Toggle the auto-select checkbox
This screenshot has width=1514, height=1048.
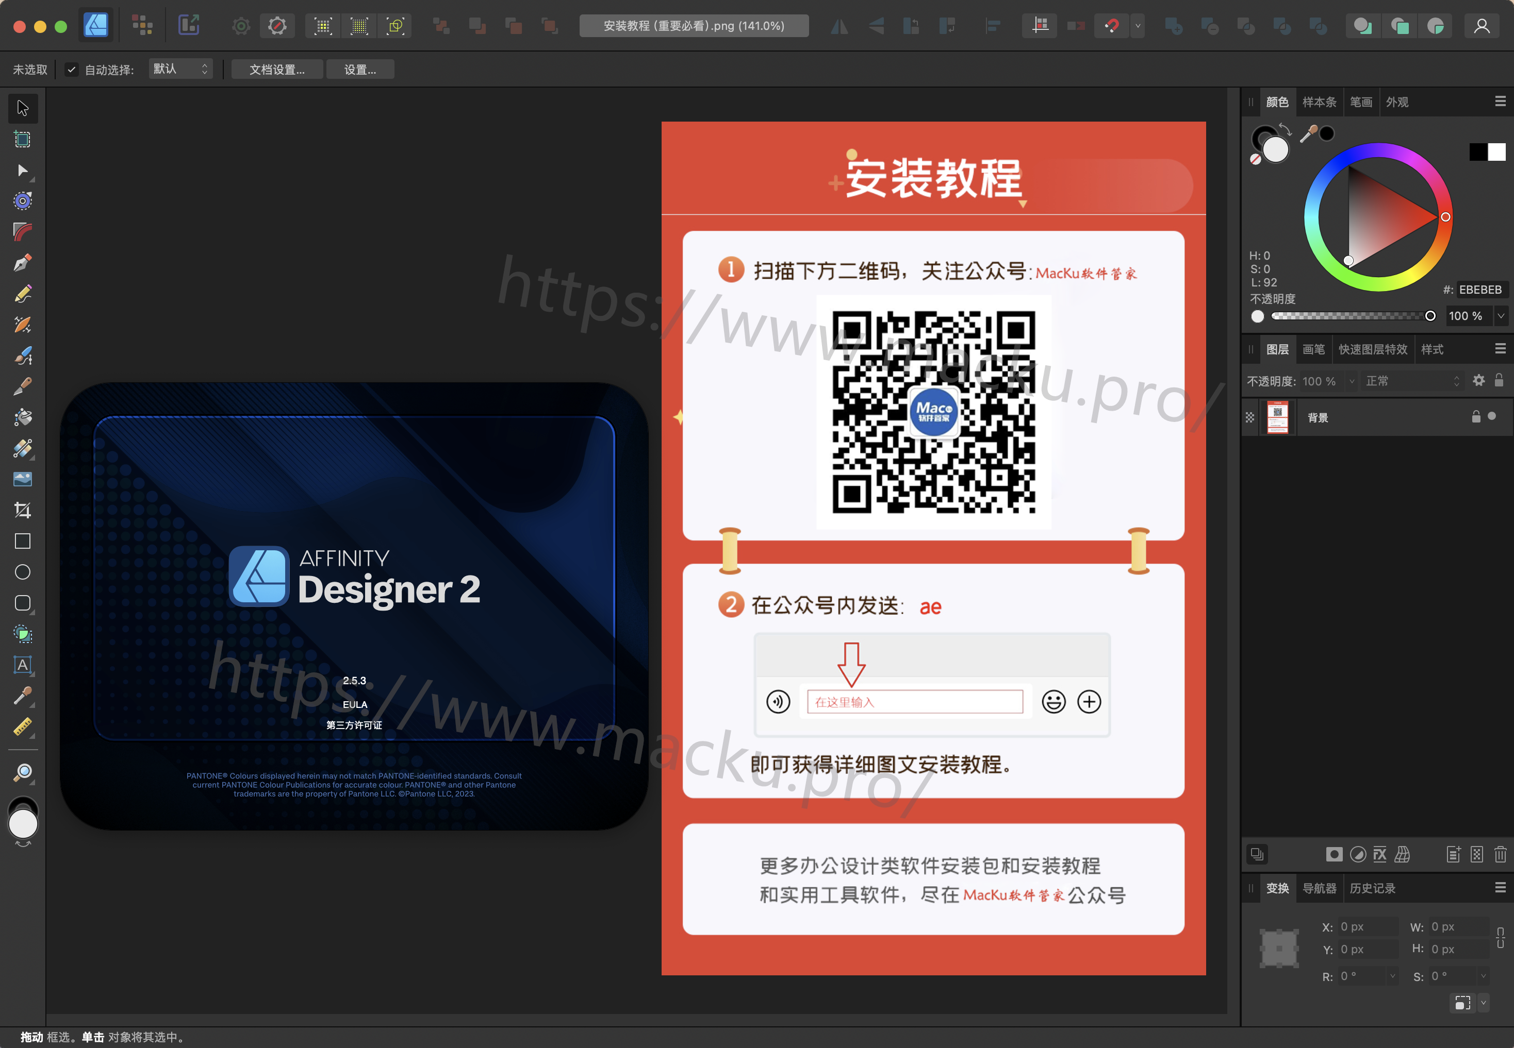click(x=72, y=69)
